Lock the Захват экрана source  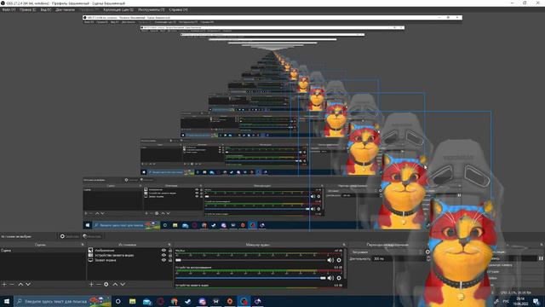tap(170, 260)
